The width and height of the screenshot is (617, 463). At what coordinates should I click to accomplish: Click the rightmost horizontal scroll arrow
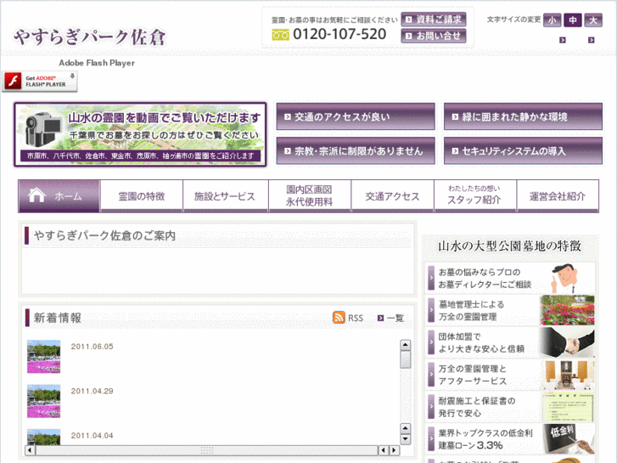[394, 450]
